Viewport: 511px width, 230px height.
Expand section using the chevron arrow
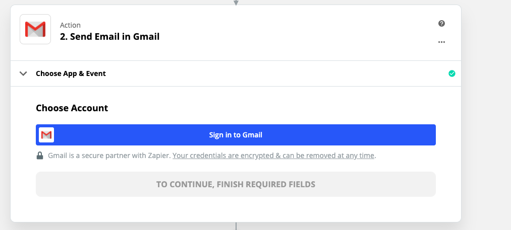click(23, 73)
